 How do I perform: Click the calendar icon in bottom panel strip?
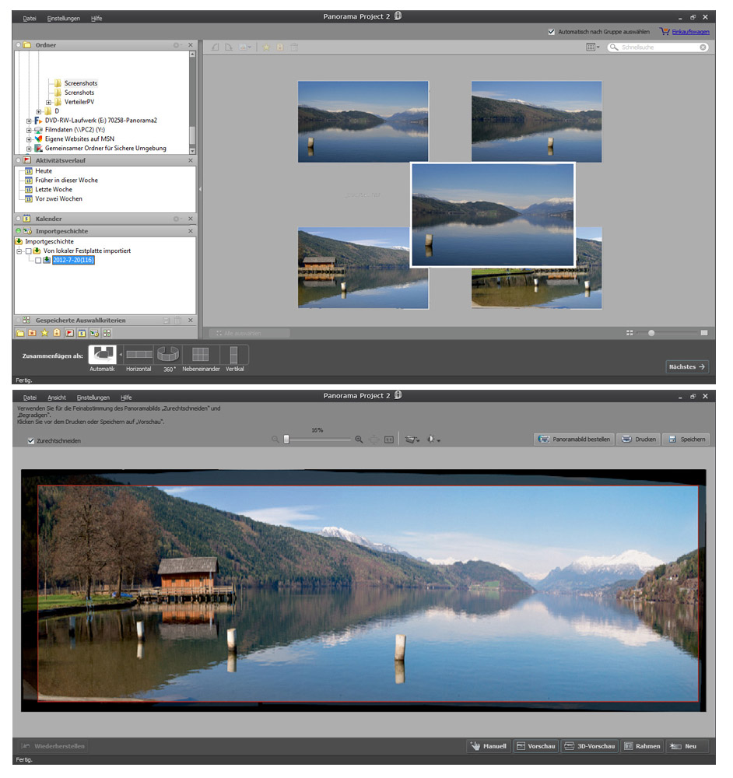[x=82, y=333]
